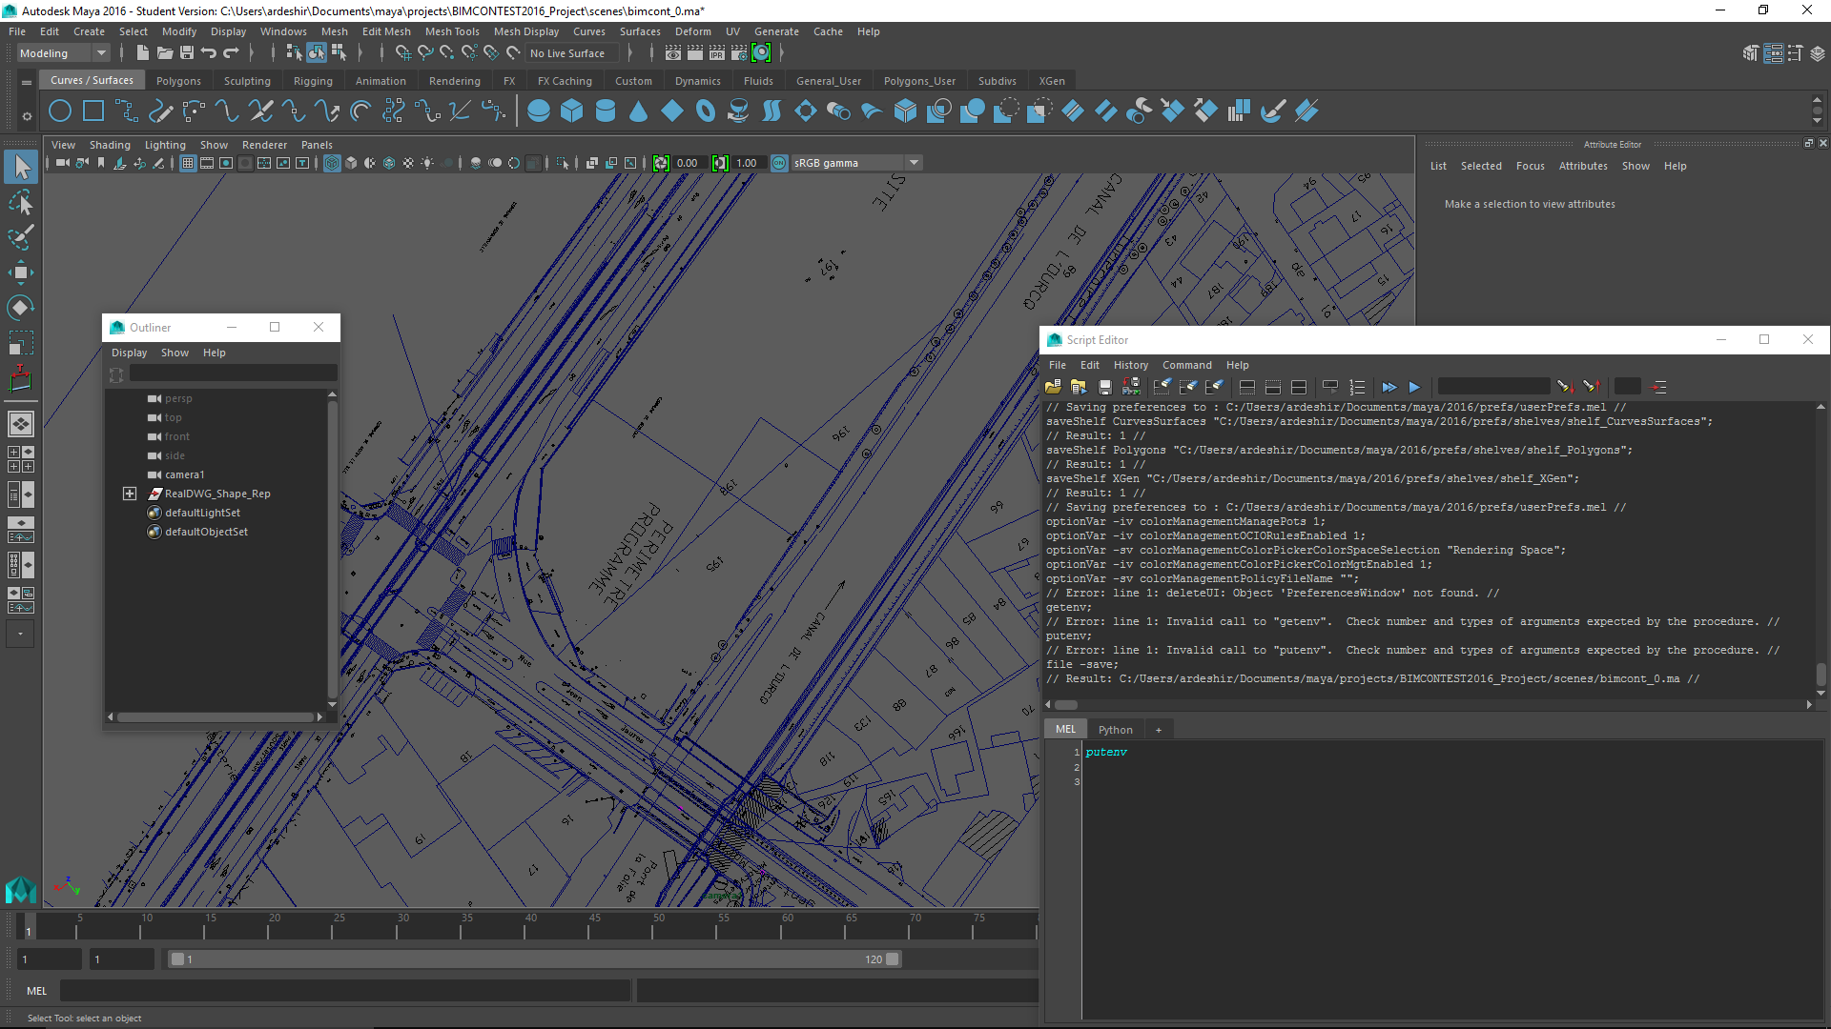This screenshot has height=1029, width=1831.
Task: Select the Move tool in toolbox
Action: coord(20,272)
